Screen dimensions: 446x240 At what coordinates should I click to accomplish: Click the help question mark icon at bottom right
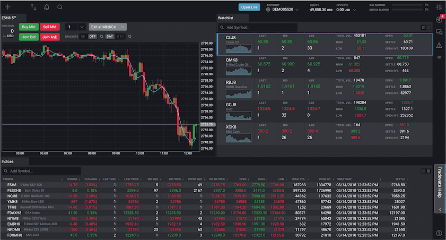pos(439,233)
